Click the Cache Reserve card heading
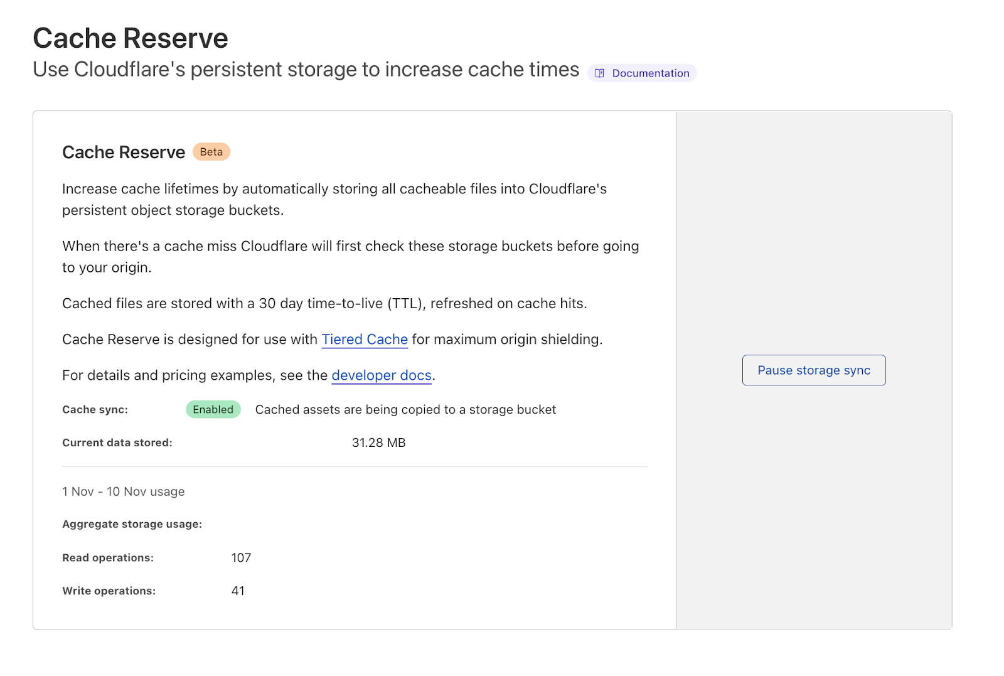Image resolution: width=1004 pixels, height=676 pixels. tap(124, 153)
